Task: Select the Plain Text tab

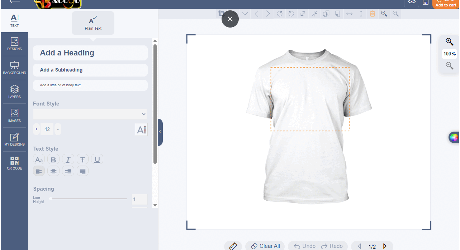Action: coord(93,23)
